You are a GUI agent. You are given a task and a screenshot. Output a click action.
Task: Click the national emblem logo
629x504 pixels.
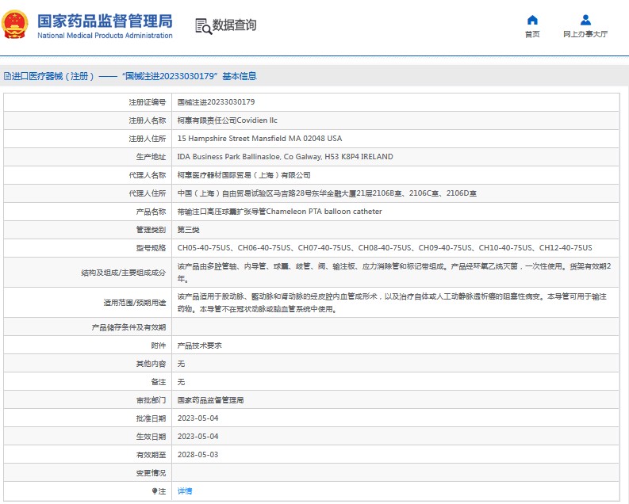[17, 25]
